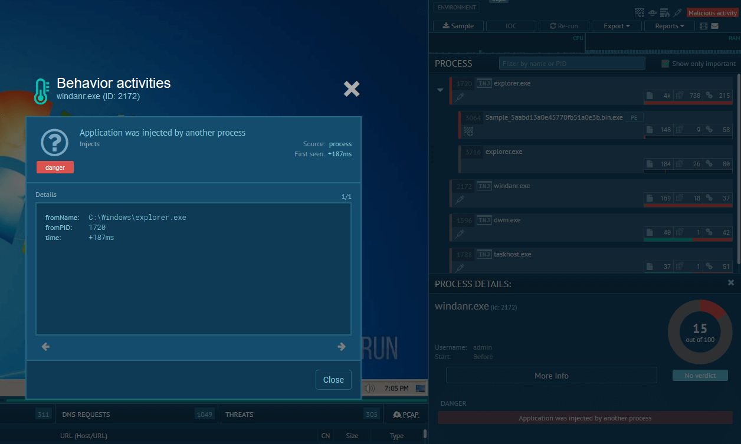Click the 7:05 PM clock in VM taskbar
The image size is (741, 444).
coord(396,389)
